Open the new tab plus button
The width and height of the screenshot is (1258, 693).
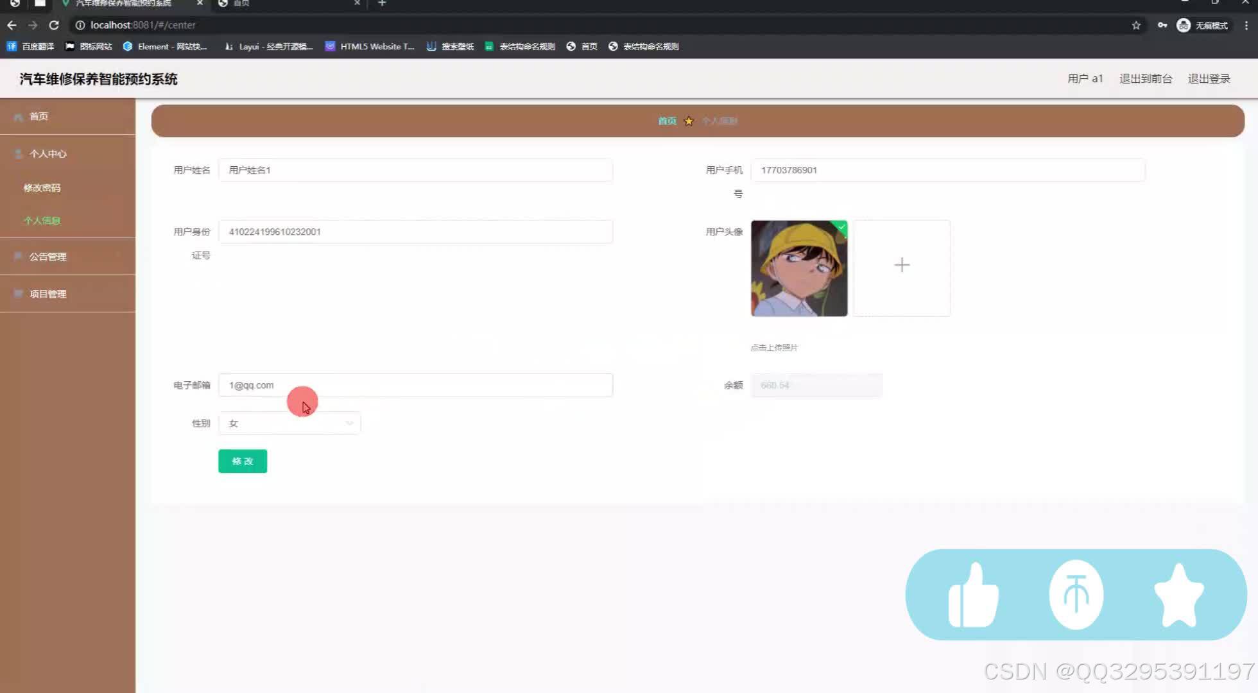(382, 3)
